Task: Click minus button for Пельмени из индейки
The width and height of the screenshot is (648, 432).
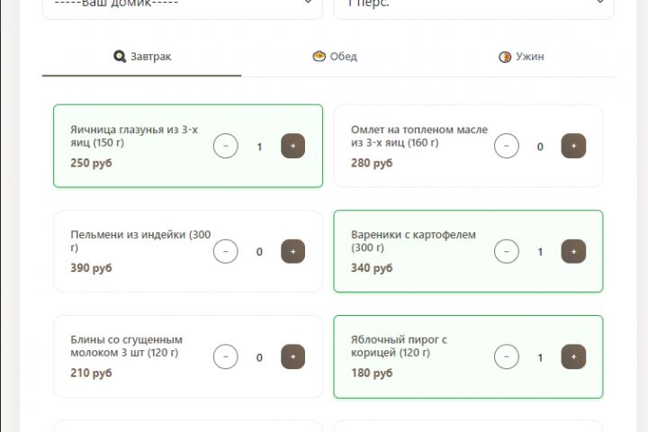Action: click(x=226, y=251)
